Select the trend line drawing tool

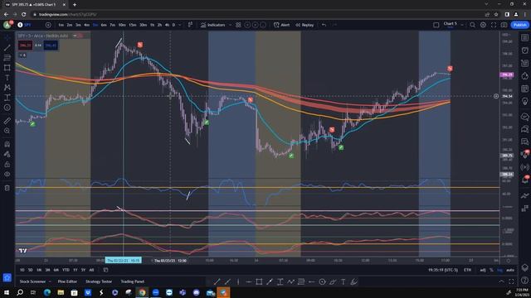click(7, 48)
